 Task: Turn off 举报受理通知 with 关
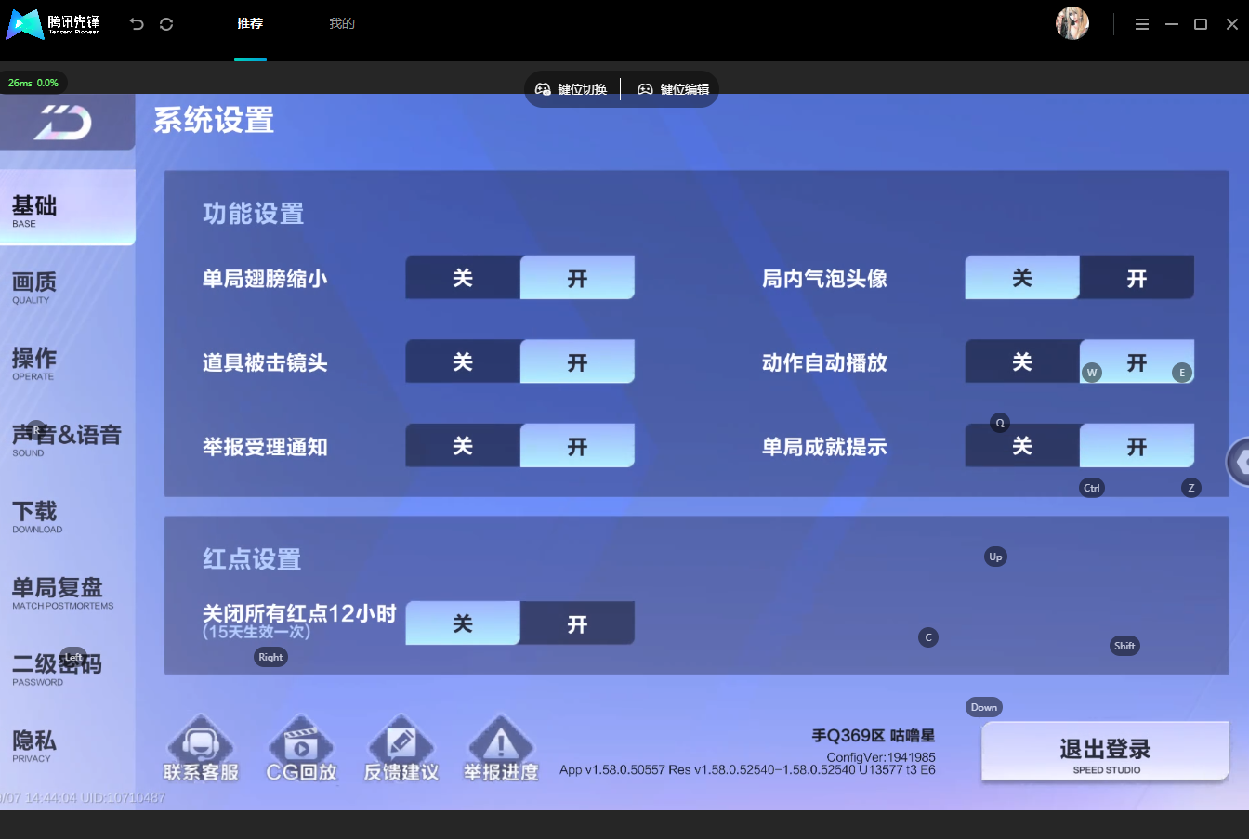[x=463, y=446]
